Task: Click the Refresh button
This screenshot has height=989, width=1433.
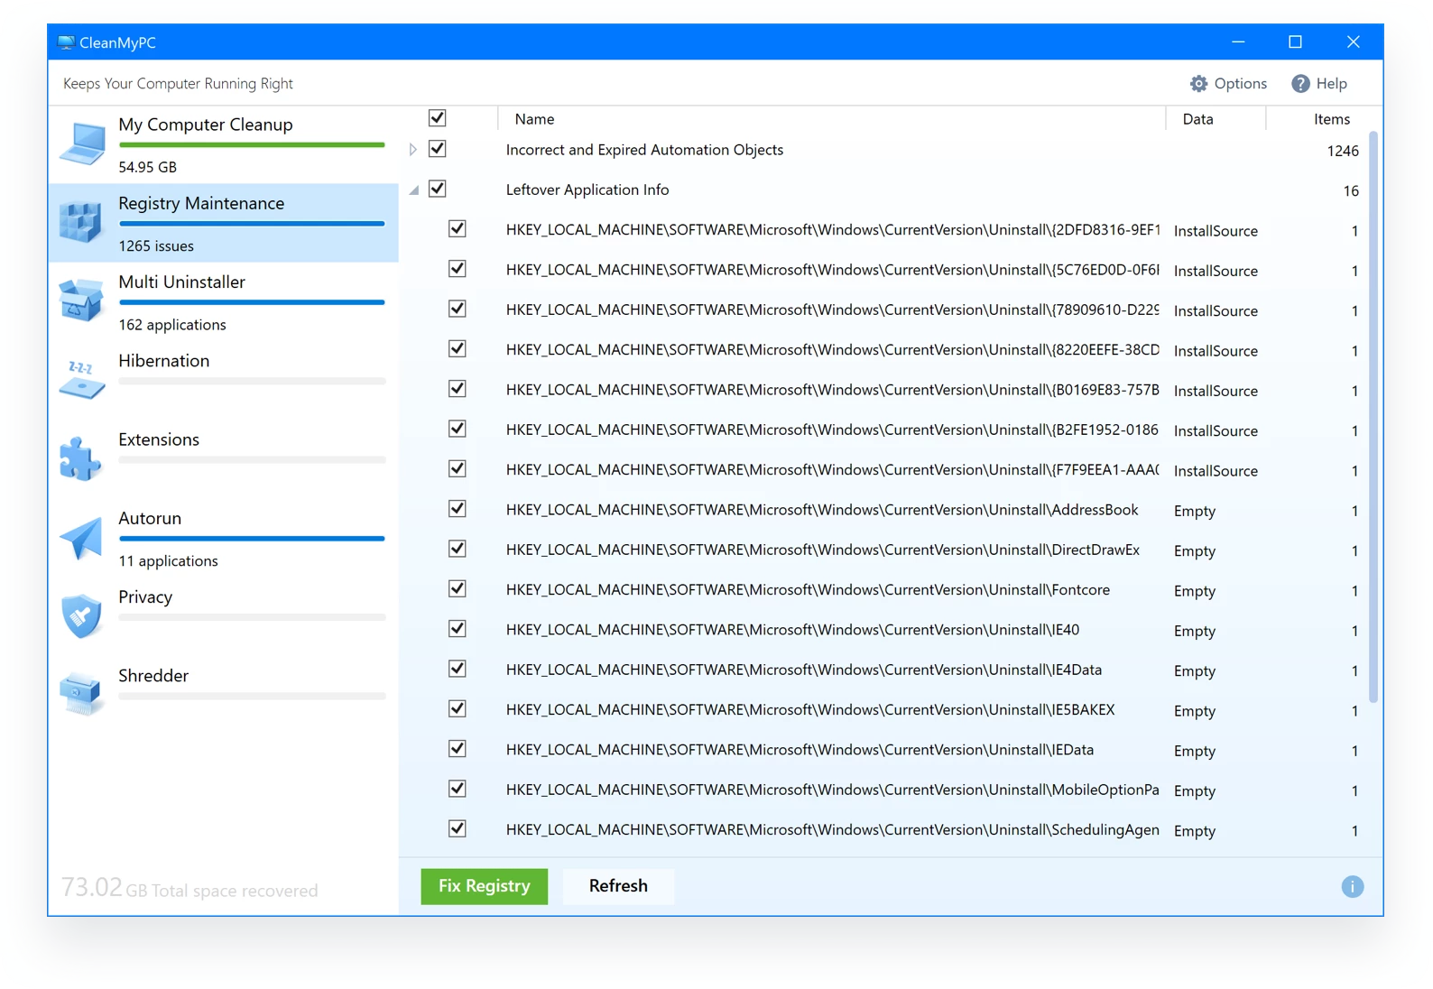Action: [x=618, y=886]
